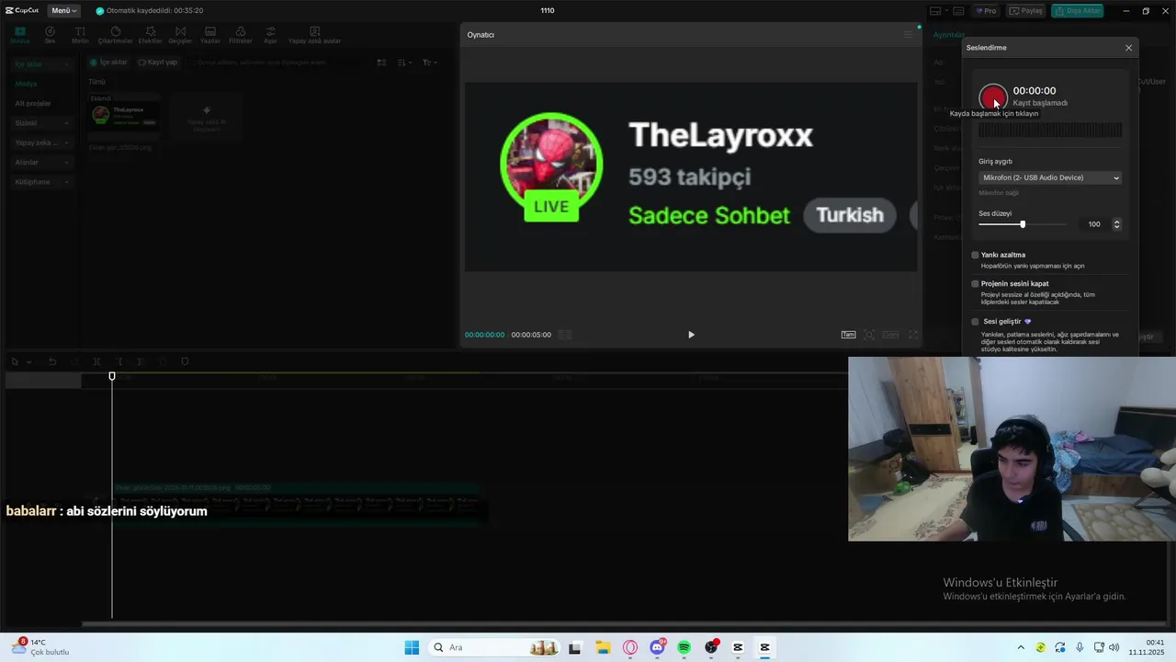
Task: Open the Geçişler tab
Action: [180, 35]
